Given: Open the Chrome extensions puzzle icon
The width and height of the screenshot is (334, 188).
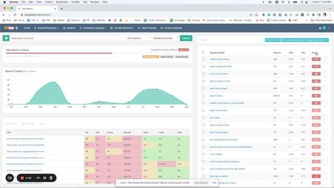Looking at the screenshot, I should tap(313, 15).
